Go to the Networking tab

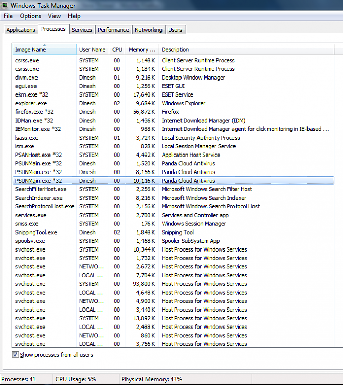149,30
